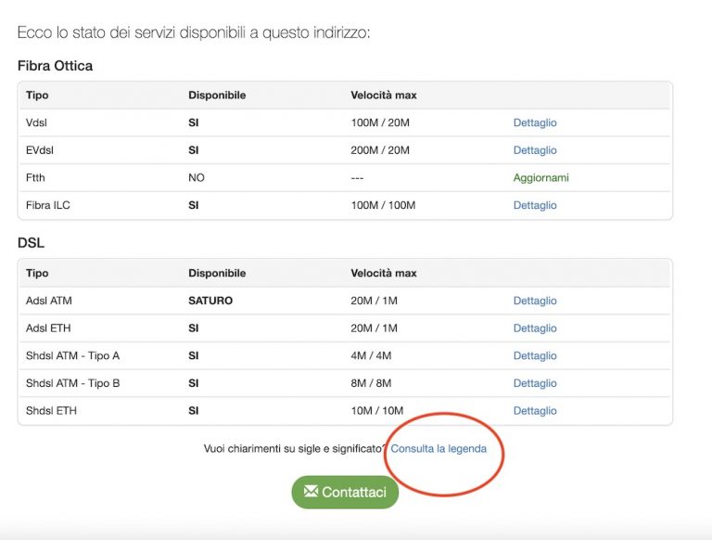Click the 4M / 4M speed value
Viewport: 712px width, 540px height.
pyautogui.click(x=371, y=355)
